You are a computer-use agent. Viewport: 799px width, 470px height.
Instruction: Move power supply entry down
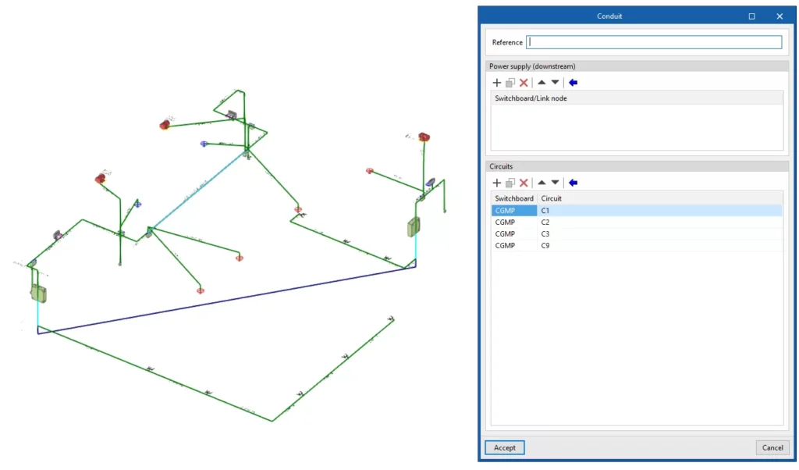pos(555,83)
